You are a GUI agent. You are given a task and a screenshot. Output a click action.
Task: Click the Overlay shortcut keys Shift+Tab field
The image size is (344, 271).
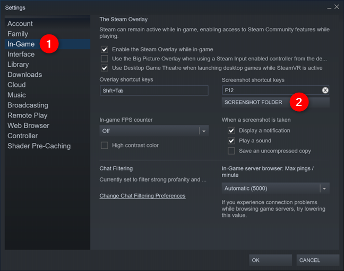click(154, 91)
